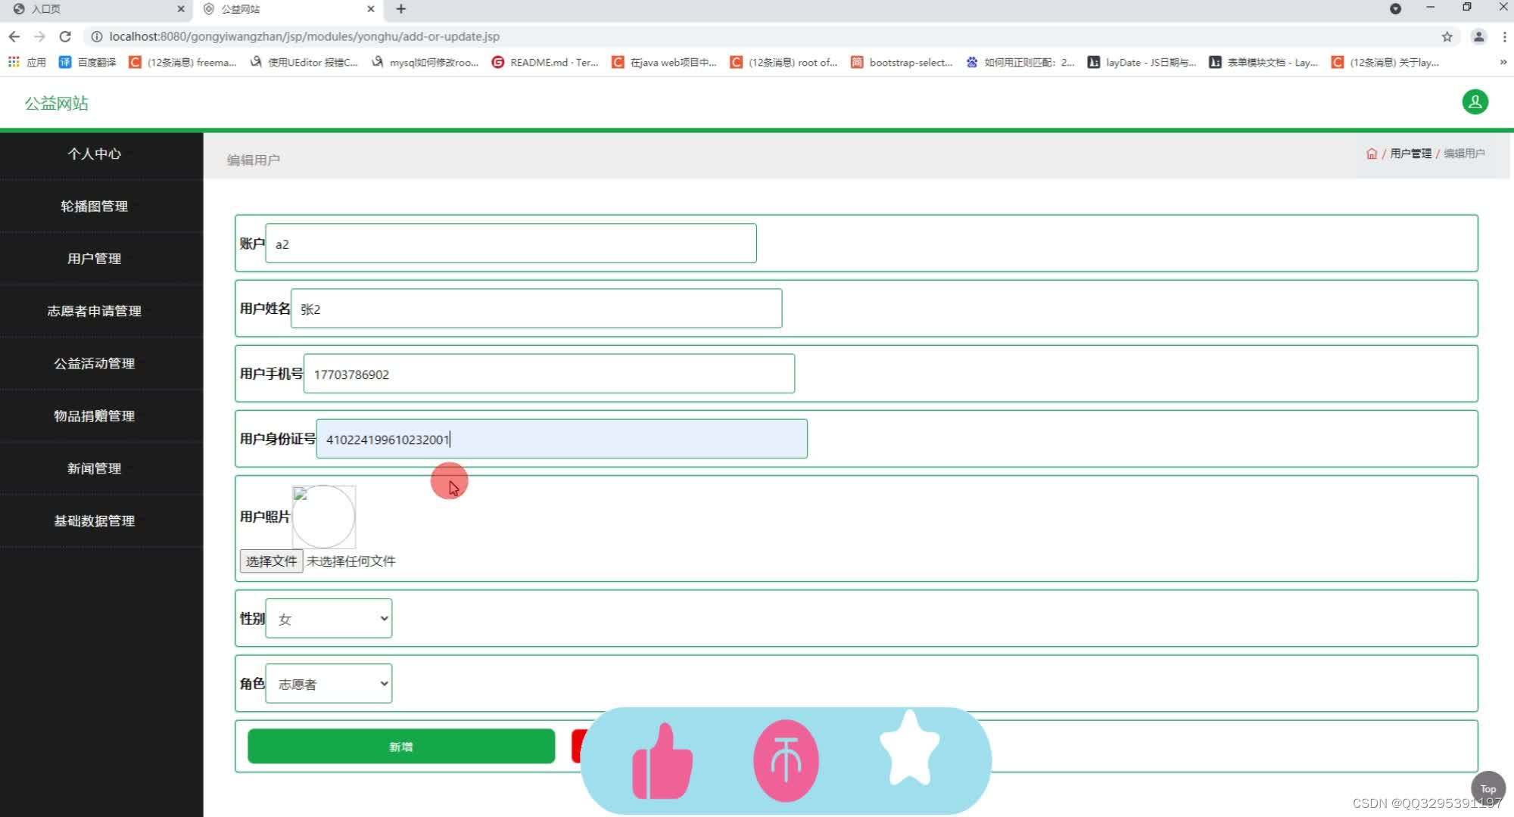Click the 账户 input field
Image resolution: width=1514 pixels, height=817 pixels.
tap(511, 244)
